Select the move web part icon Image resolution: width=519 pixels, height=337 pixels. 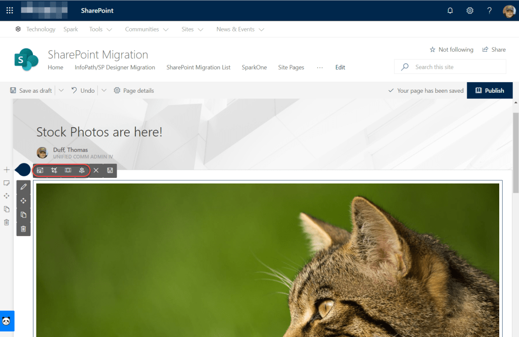[23, 201]
